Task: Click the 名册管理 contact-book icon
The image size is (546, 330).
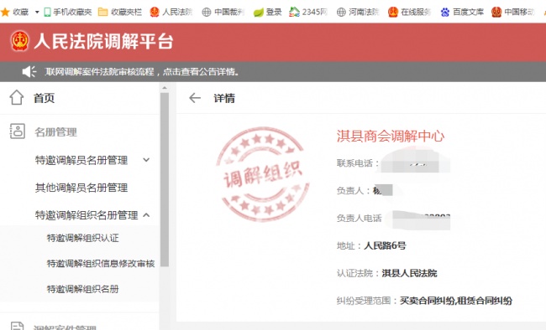Action: pyautogui.click(x=18, y=131)
